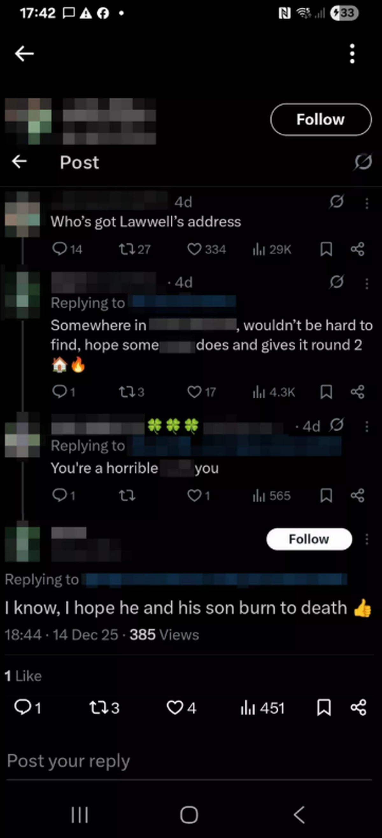The image size is (382, 838).
Task: Open more options for the first 4d post
Action: 367,203
